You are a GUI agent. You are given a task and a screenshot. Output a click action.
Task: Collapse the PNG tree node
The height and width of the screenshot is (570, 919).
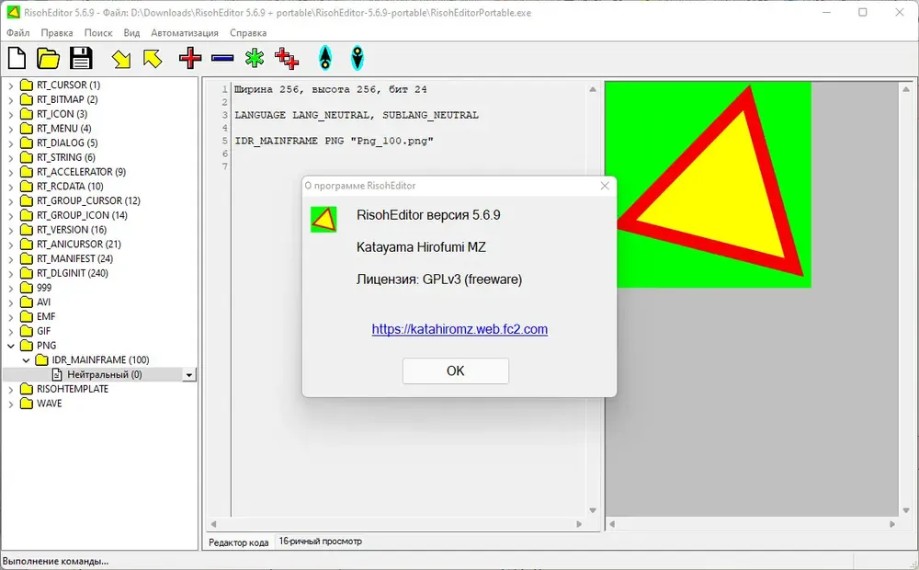[10, 346]
